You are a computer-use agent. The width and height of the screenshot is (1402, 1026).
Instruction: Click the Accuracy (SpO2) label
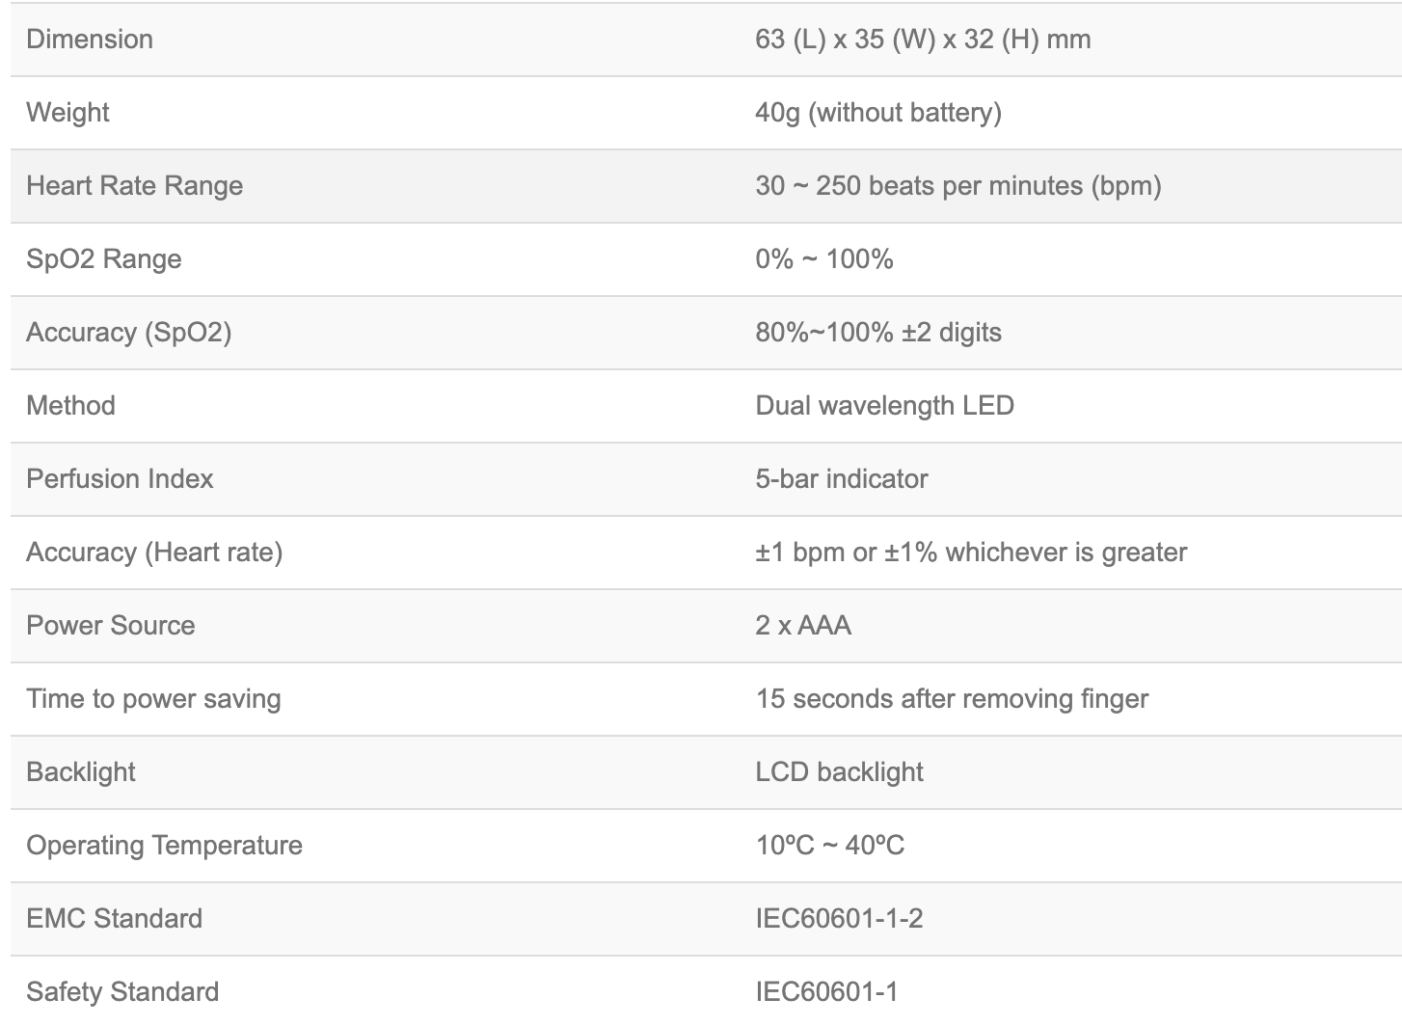coord(128,333)
